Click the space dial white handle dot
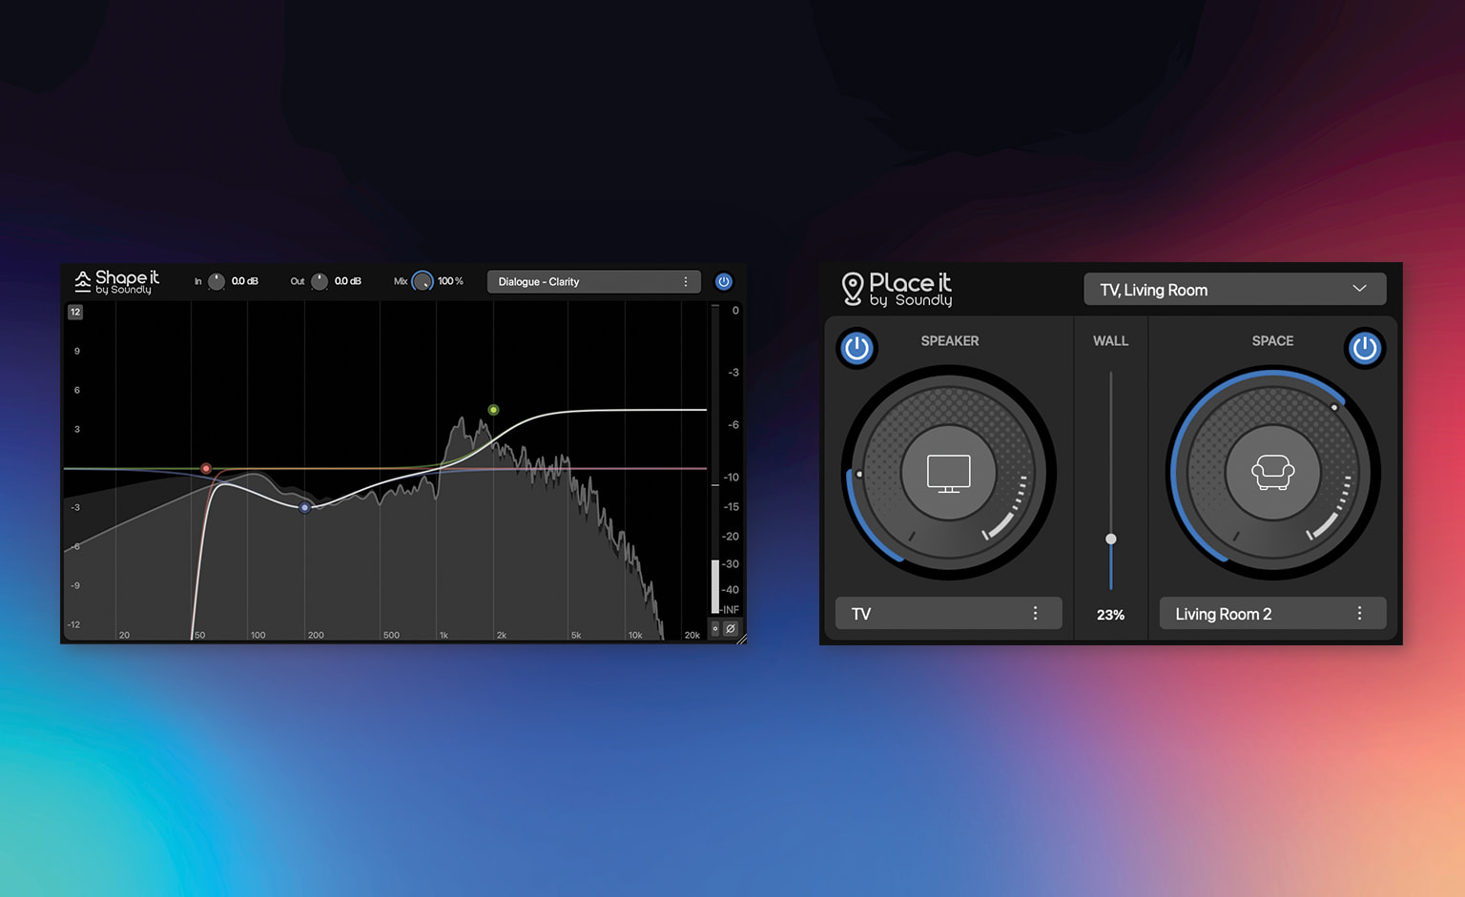This screenshot has width=1465, height=897. click(x=1334, y=407)
